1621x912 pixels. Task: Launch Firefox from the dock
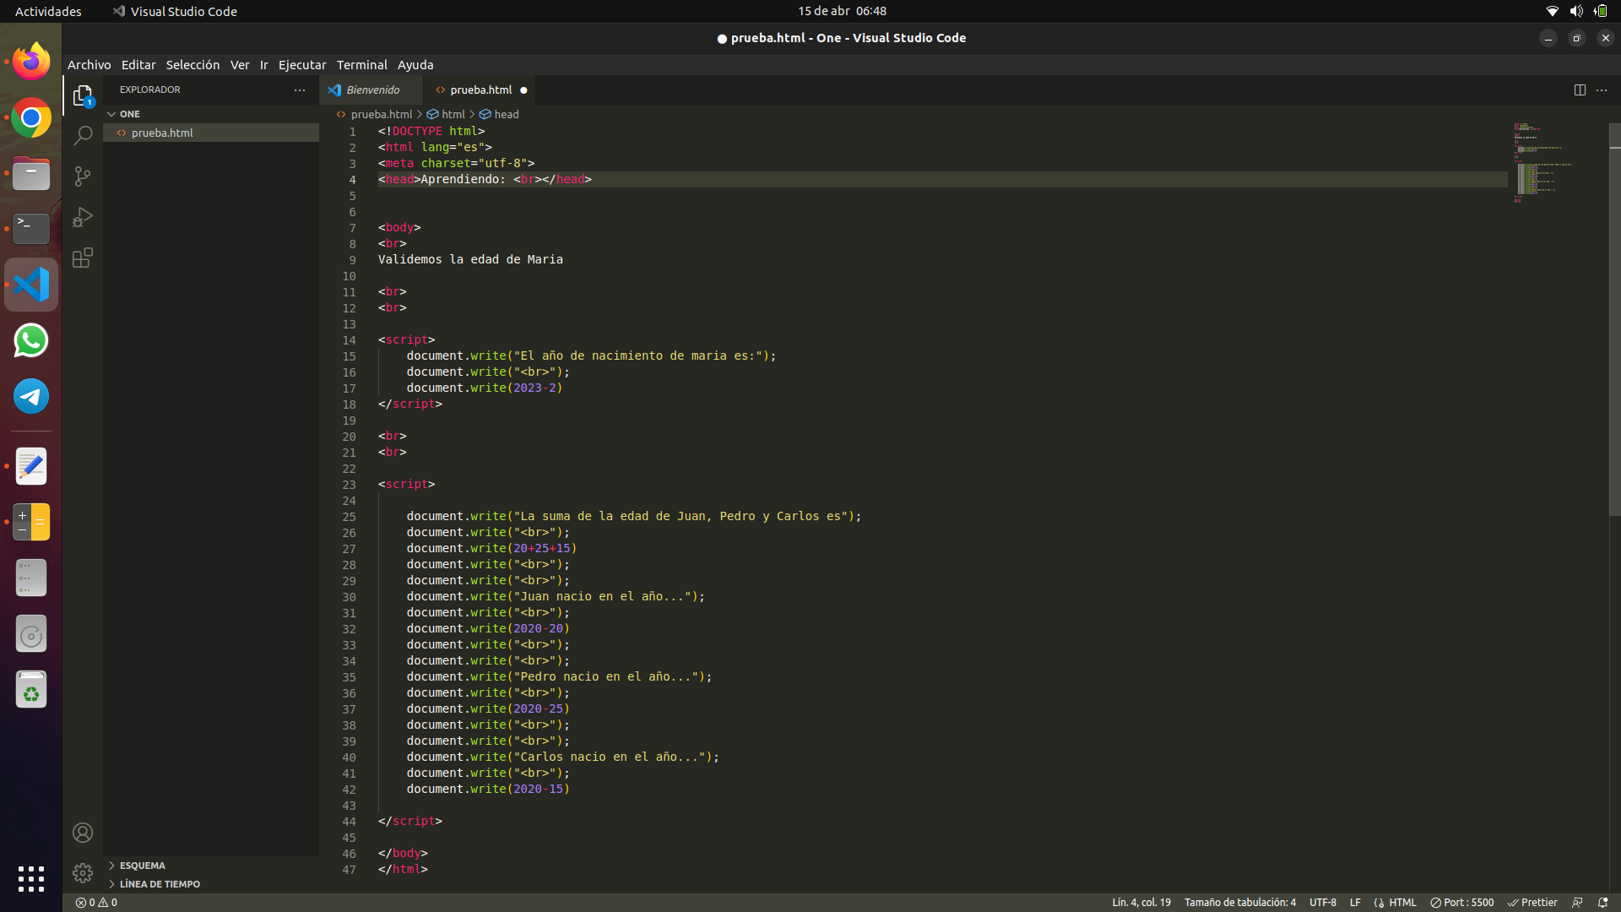[31, 61]
